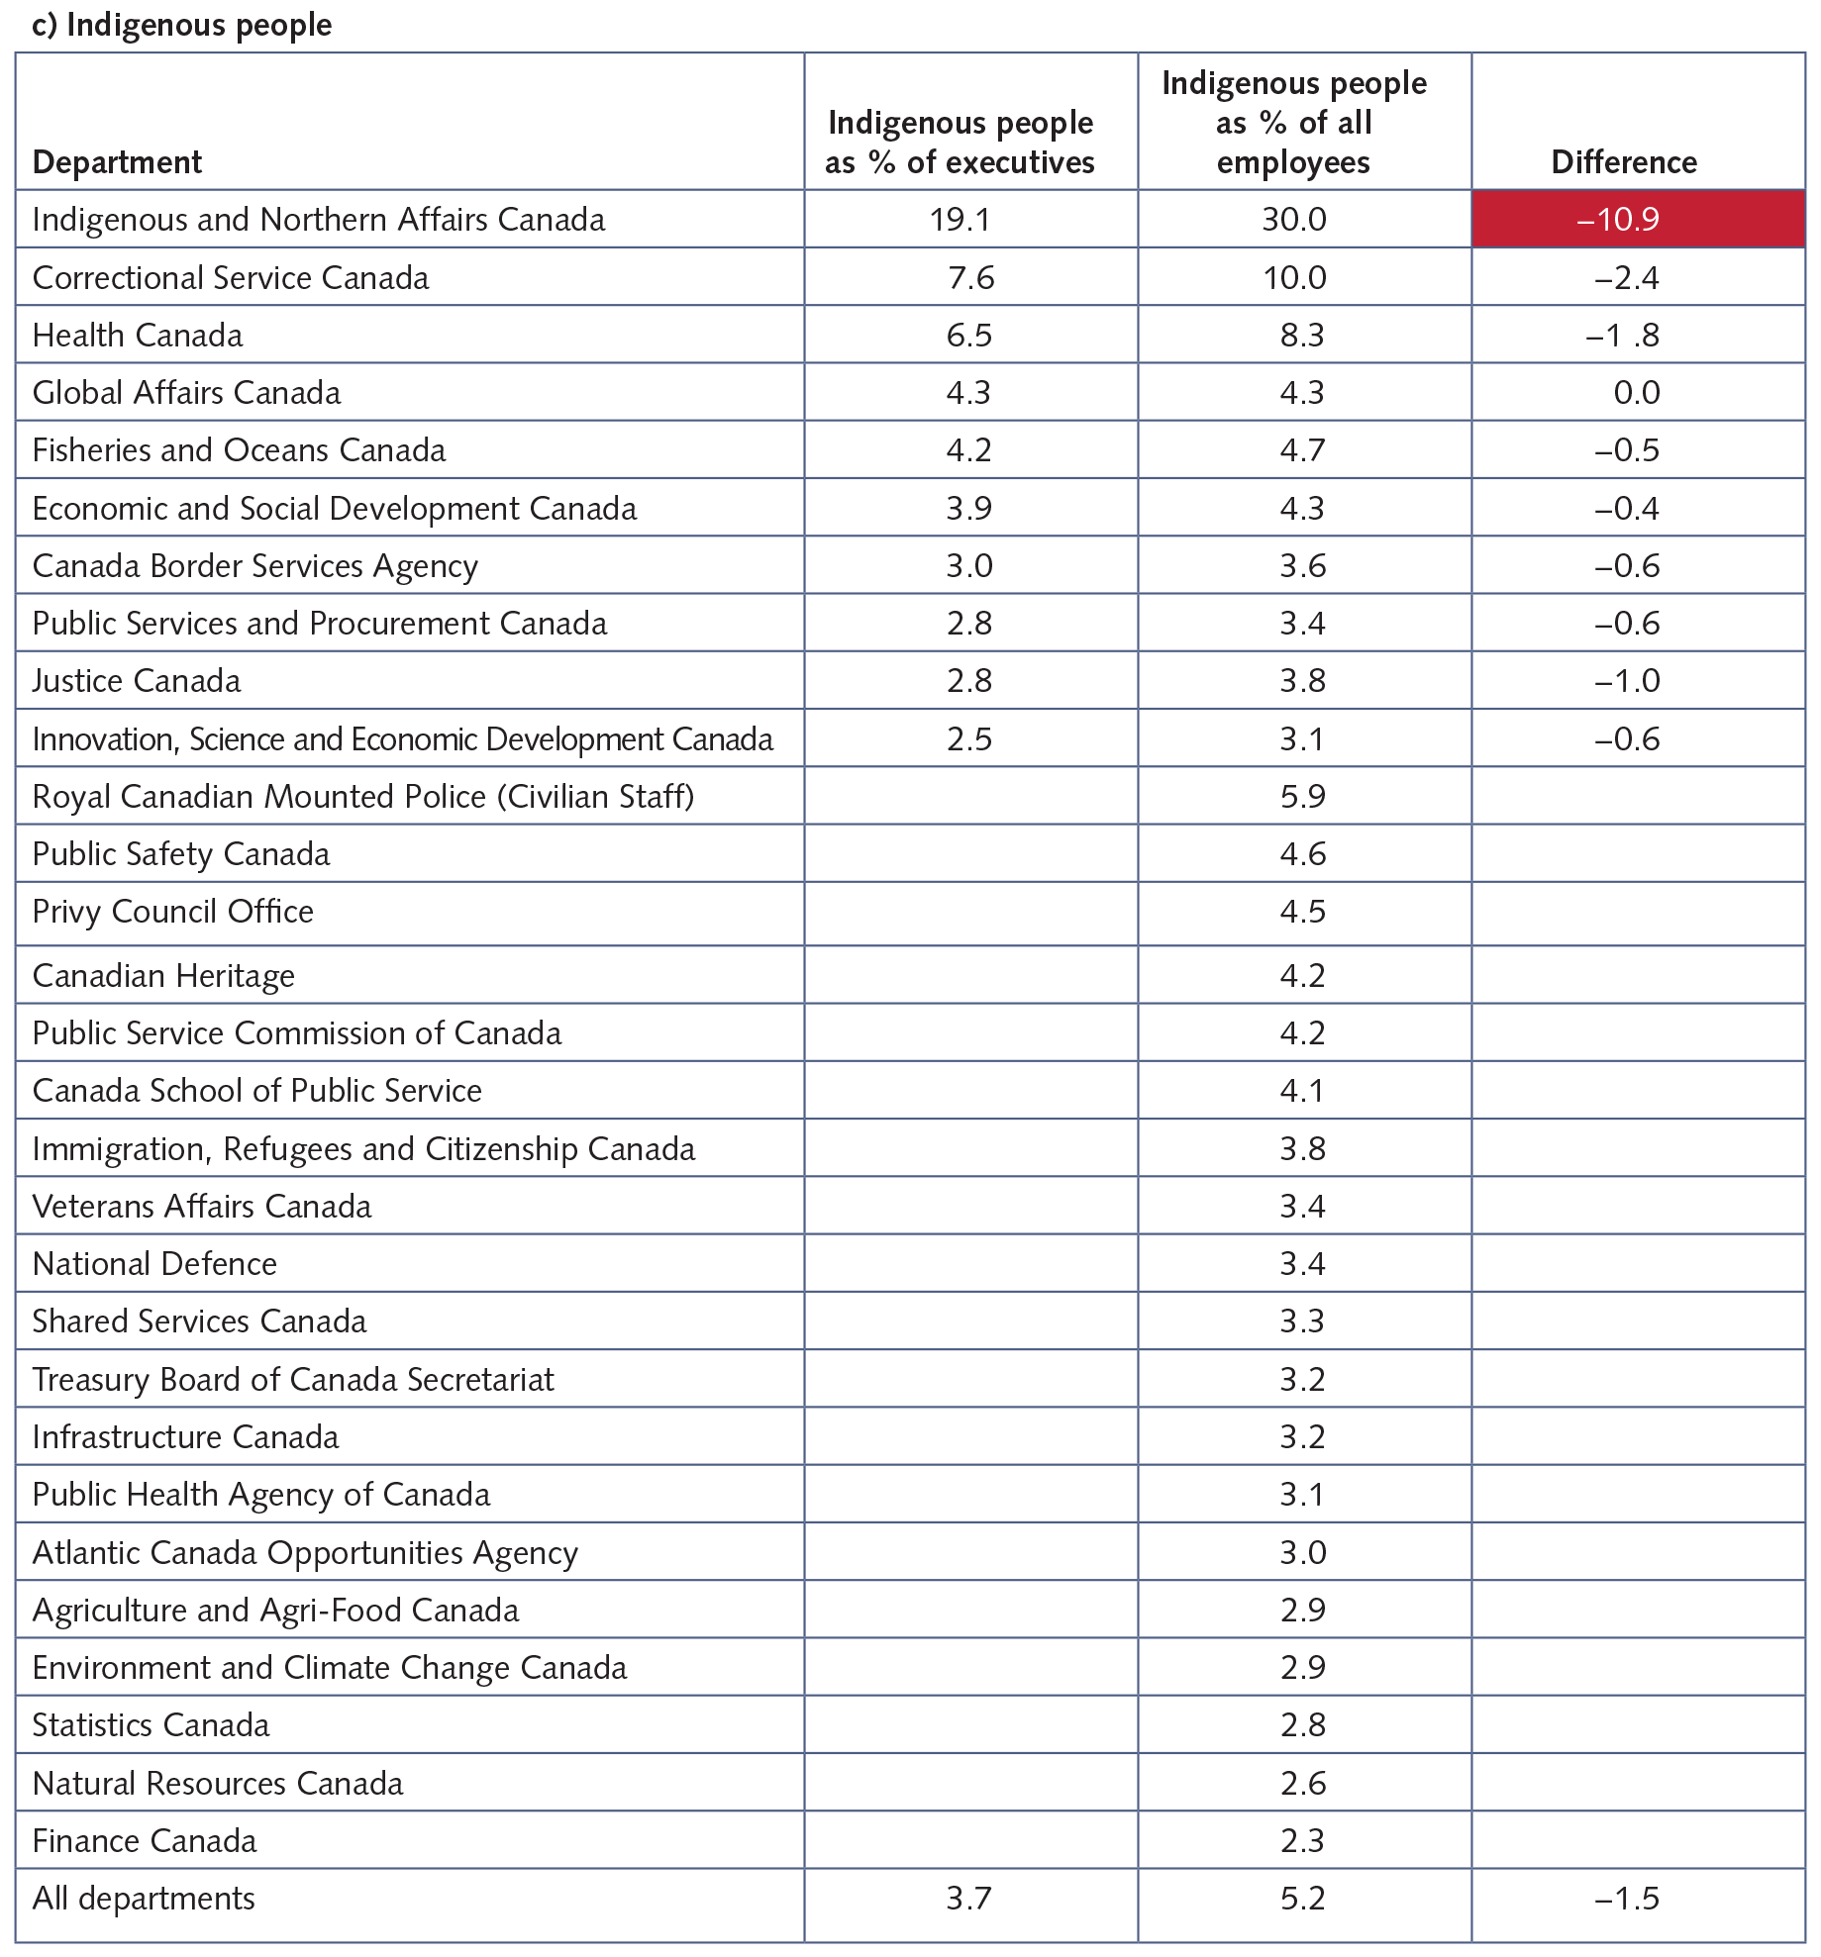Click the 4.1 all employees value
The height and width of the screenshot is (1957, 1821).
tap(1302, 1090)
